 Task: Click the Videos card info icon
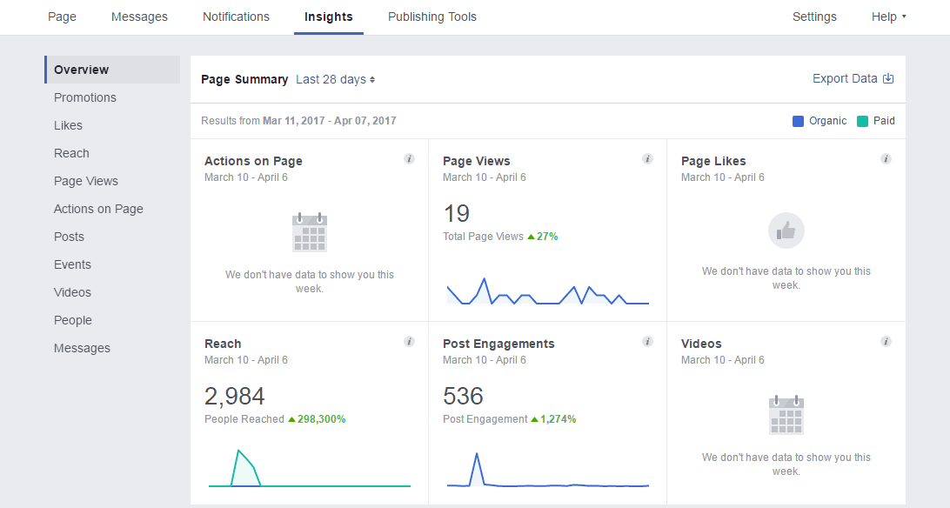[x=886, y=342]
